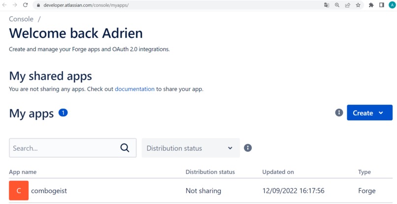Toggle the browser side panel icon
This screenshot has width=397, height=204.
[x=382, y=5]
